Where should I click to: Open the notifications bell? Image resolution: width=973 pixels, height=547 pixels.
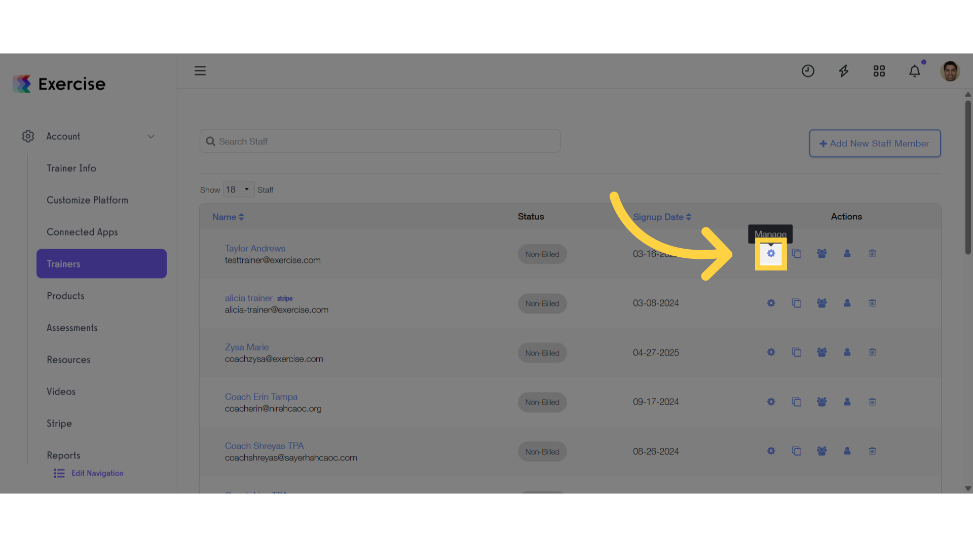point(915,71)
